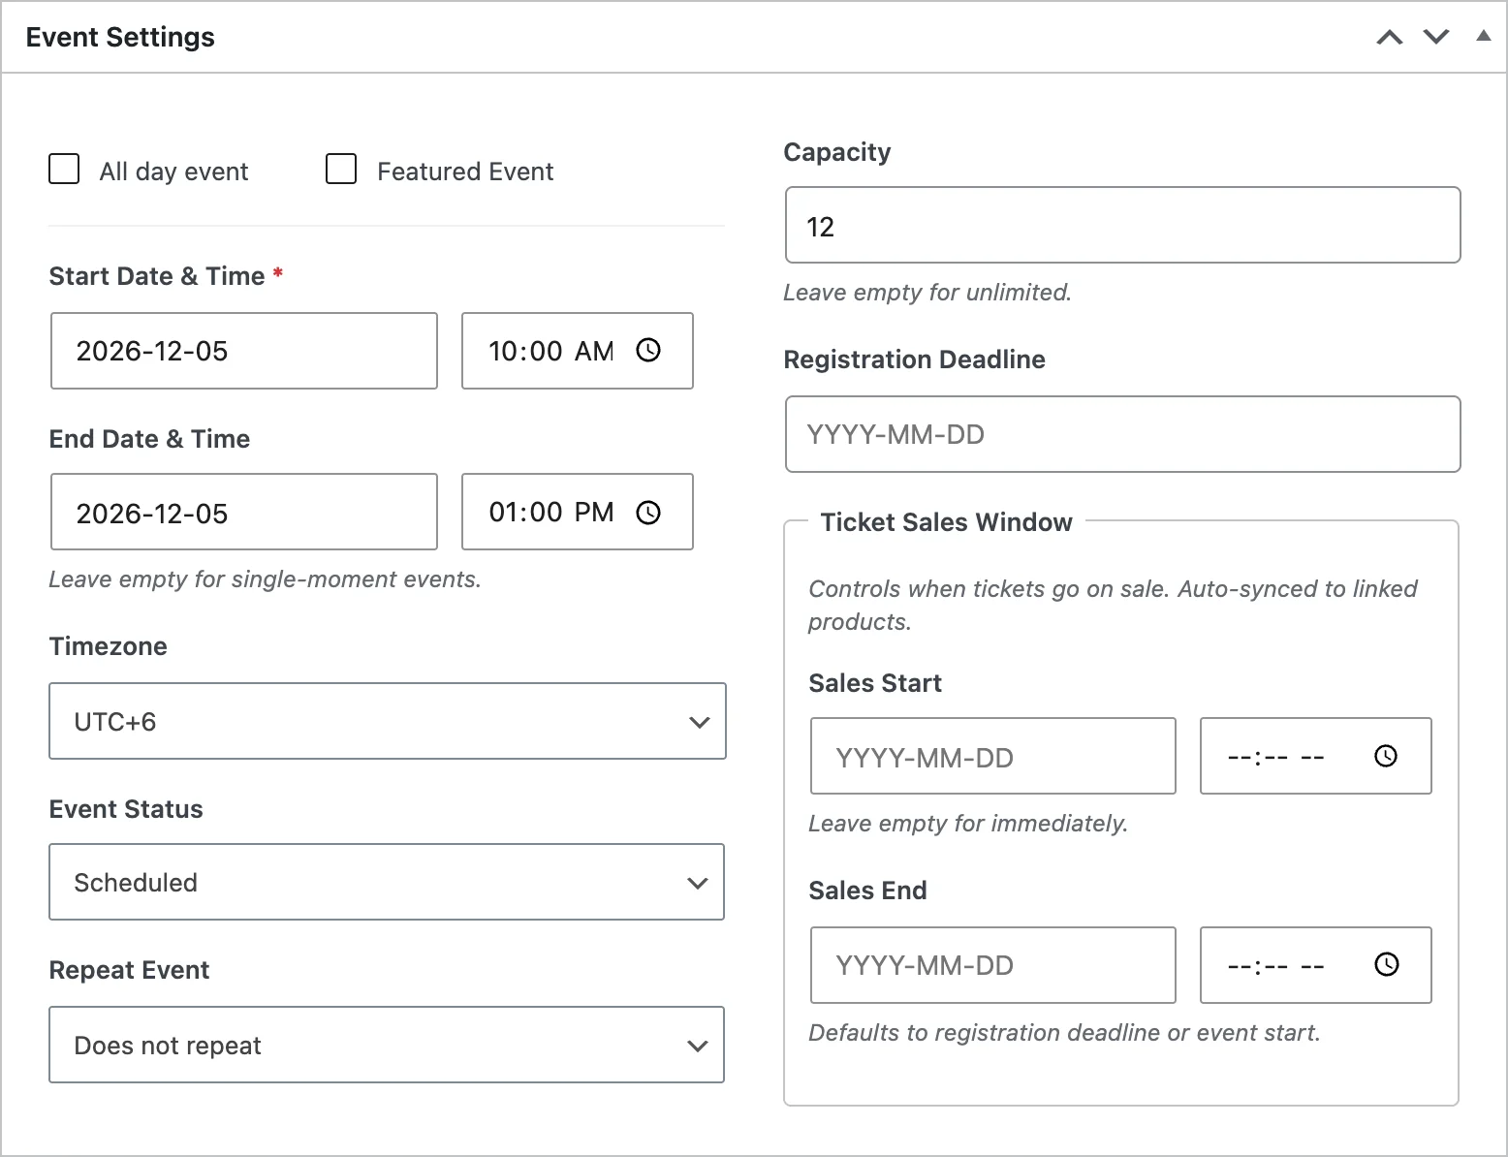Click the Sales End time field
This screenshot has width=1508, height=1157.
pos(1316,965)
